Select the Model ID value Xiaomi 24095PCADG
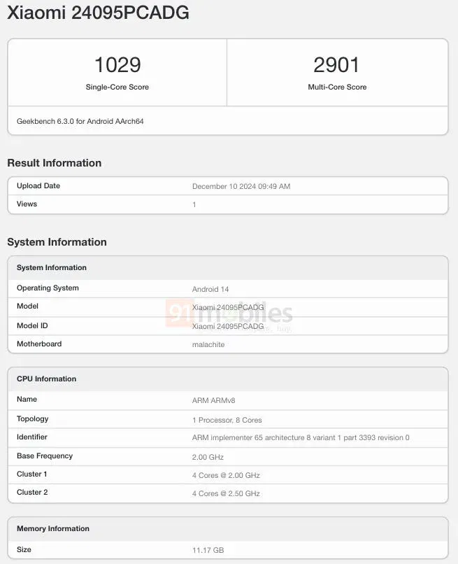This screenshot has height=564, width=458. point(228,326)
